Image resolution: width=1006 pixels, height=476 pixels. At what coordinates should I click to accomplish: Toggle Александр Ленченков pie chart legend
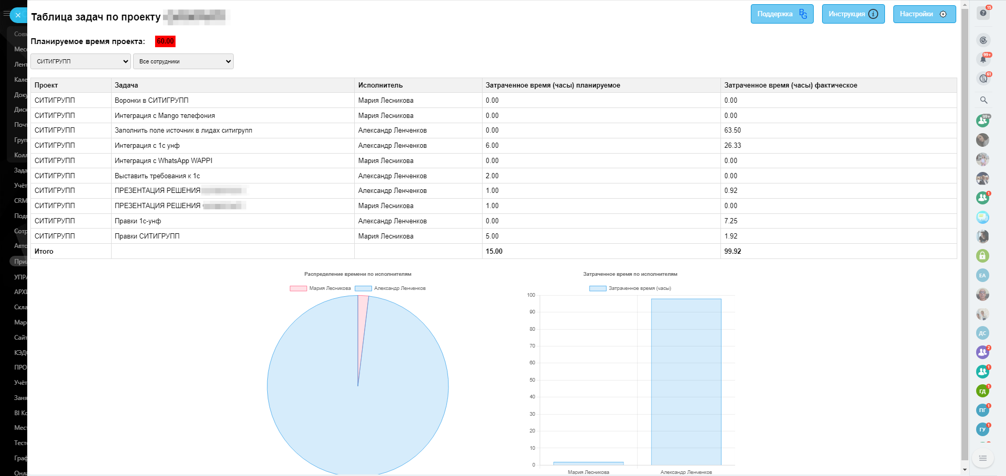coord(390,288)
